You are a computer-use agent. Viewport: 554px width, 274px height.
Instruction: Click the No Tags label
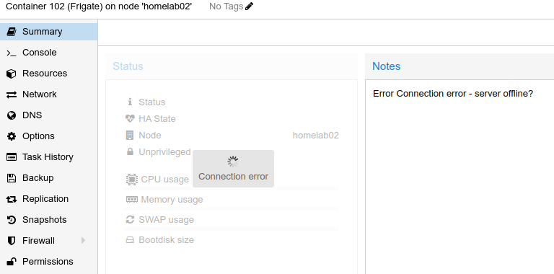click(x=226, y=6)
